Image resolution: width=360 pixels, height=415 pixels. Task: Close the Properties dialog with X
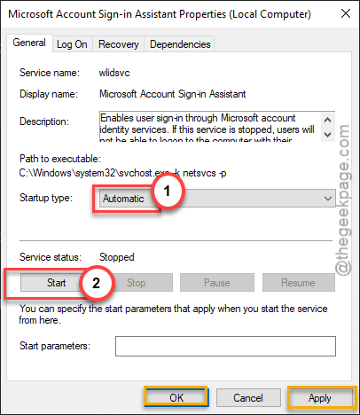346,13
